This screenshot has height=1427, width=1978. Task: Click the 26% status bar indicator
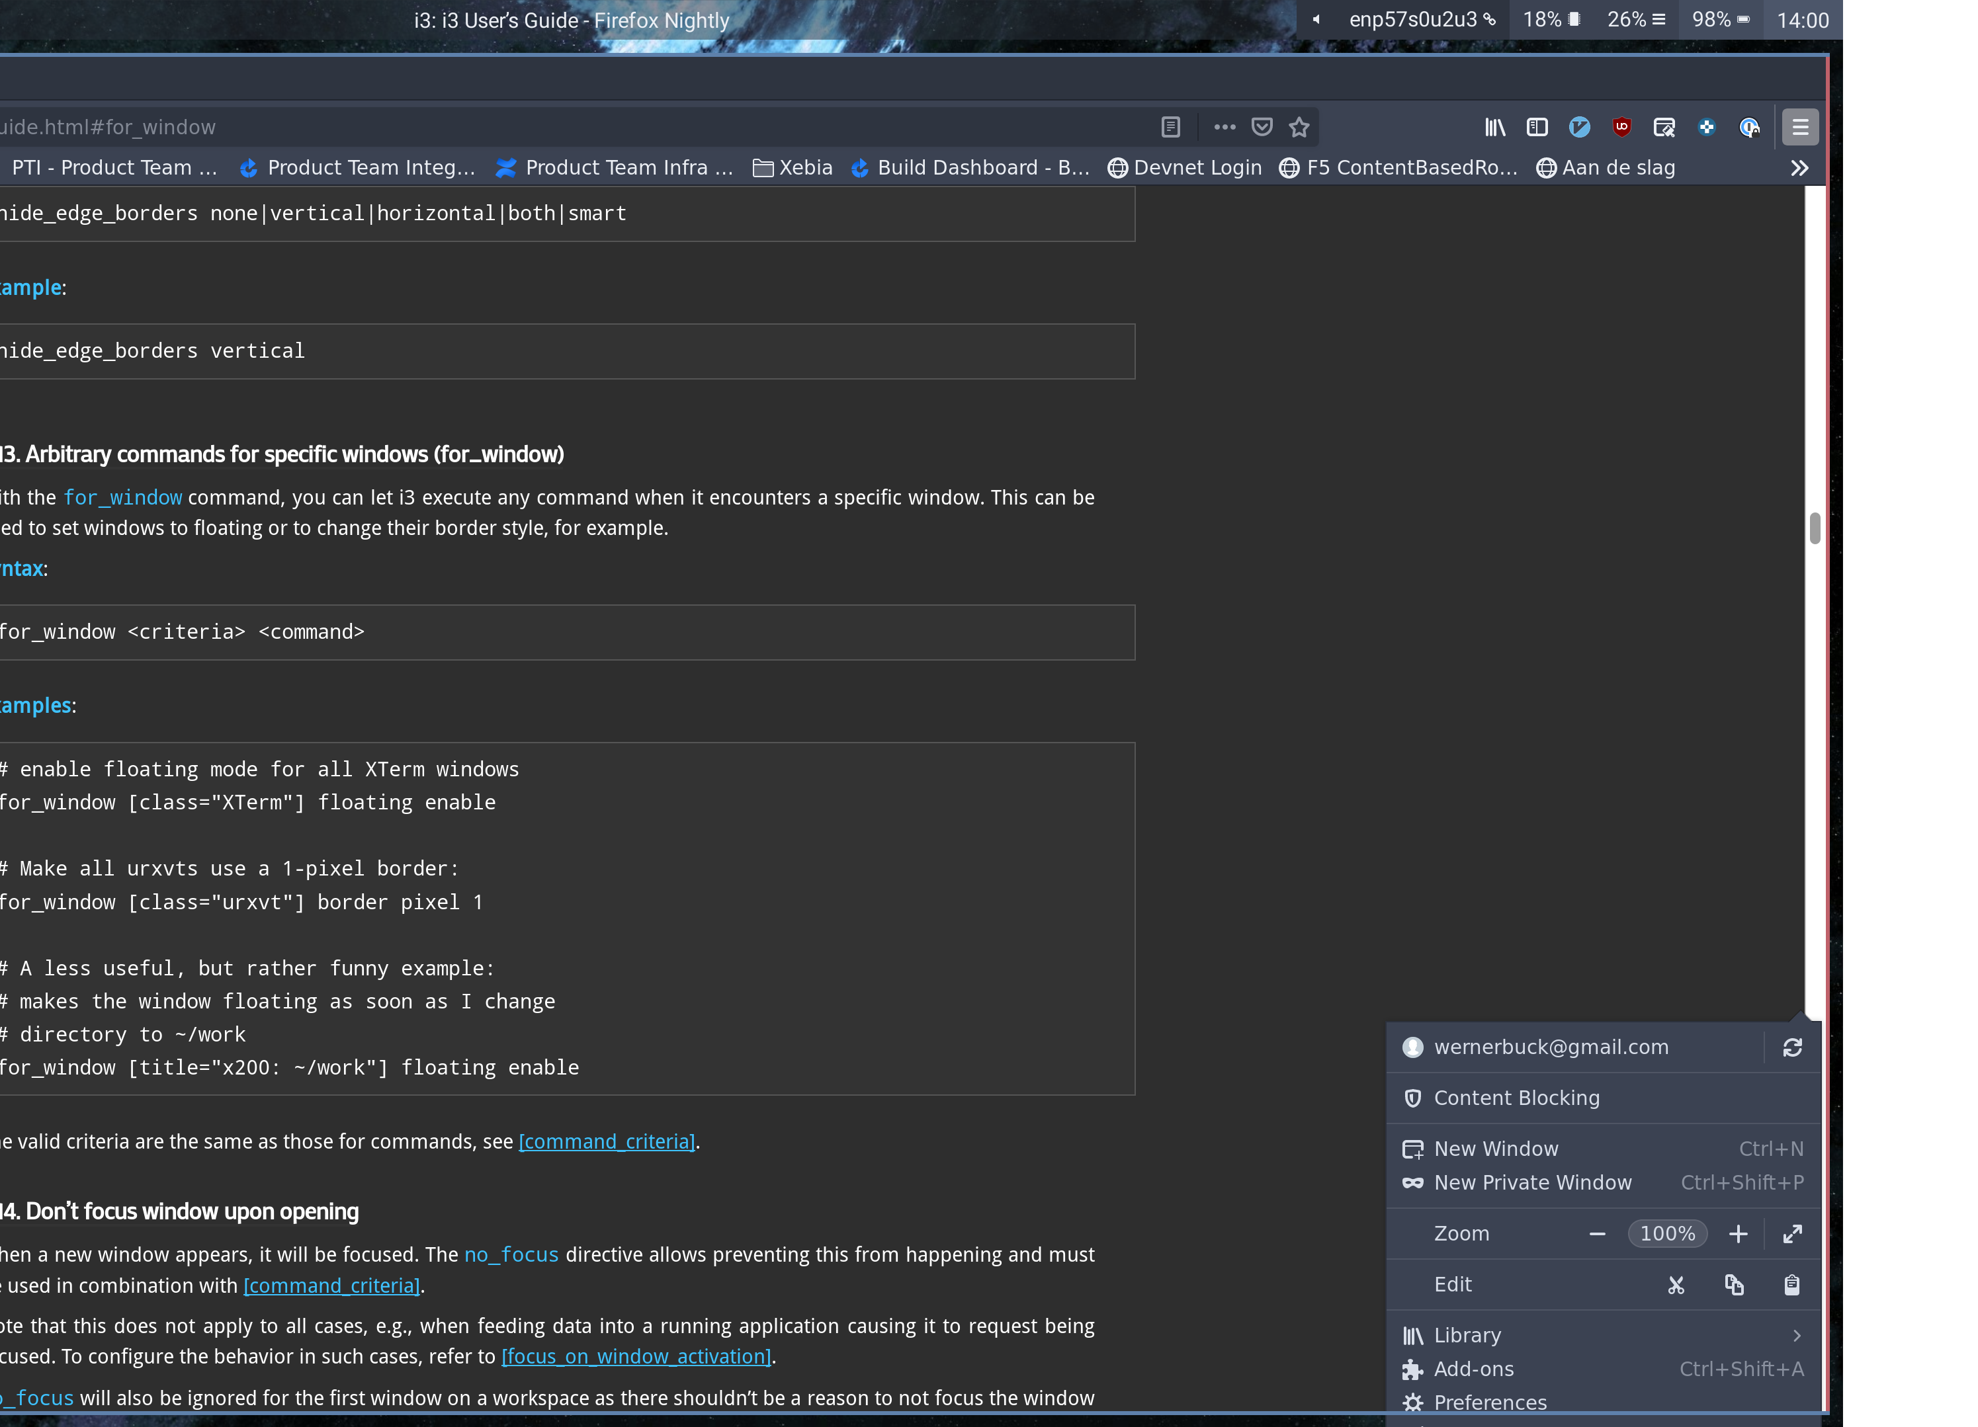tap(1636, 19)
